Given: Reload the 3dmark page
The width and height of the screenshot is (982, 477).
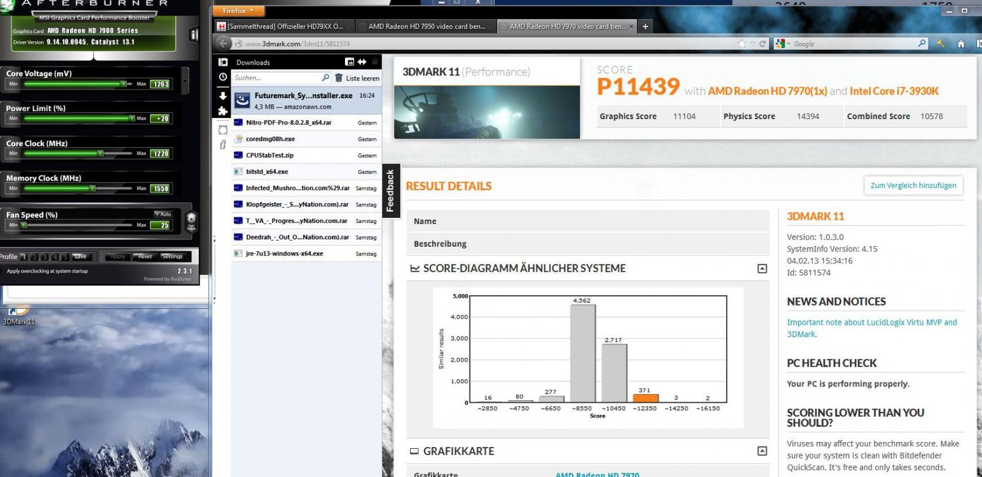Looking at the screenshot, I should [x=763, y=44].
